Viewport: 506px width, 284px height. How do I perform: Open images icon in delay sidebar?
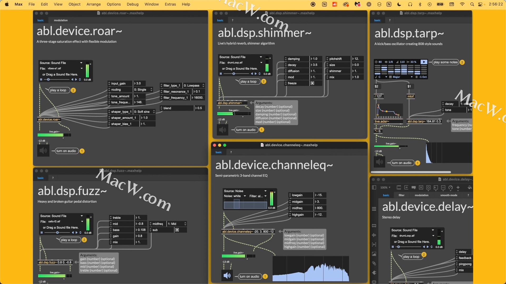coord(374,254)
